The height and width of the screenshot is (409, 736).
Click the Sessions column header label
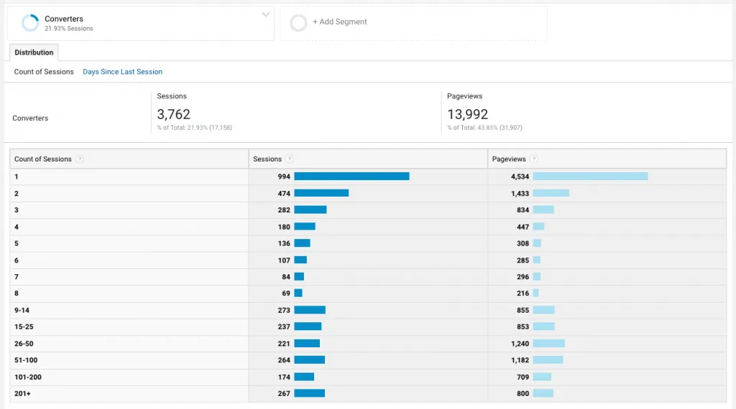(x=267, y=159)
